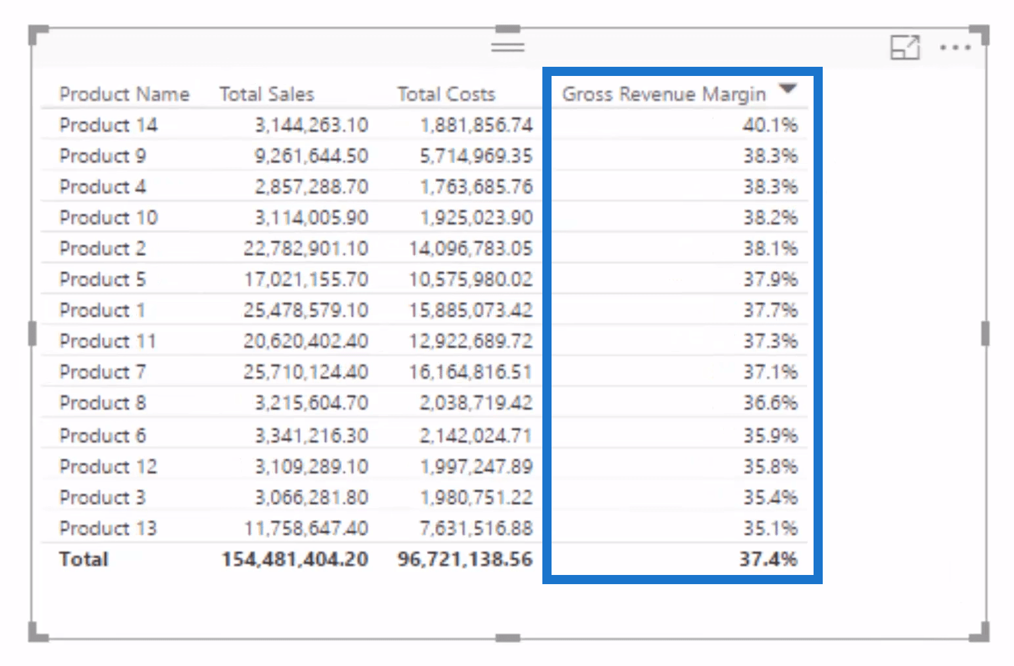
Task: Toggle sort arrow on Gross Revenue Margin
Action: tap(789, 88)
